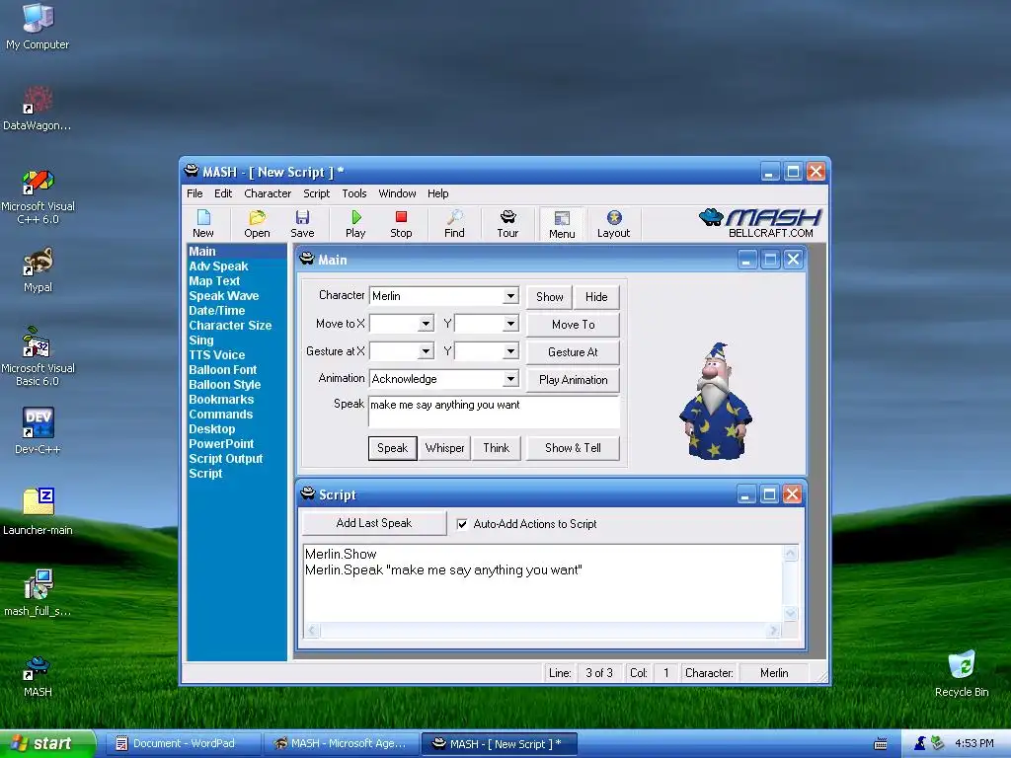The image size is (1011, 758).
Task: Open My Computer desktop icon
Action: 38,27
